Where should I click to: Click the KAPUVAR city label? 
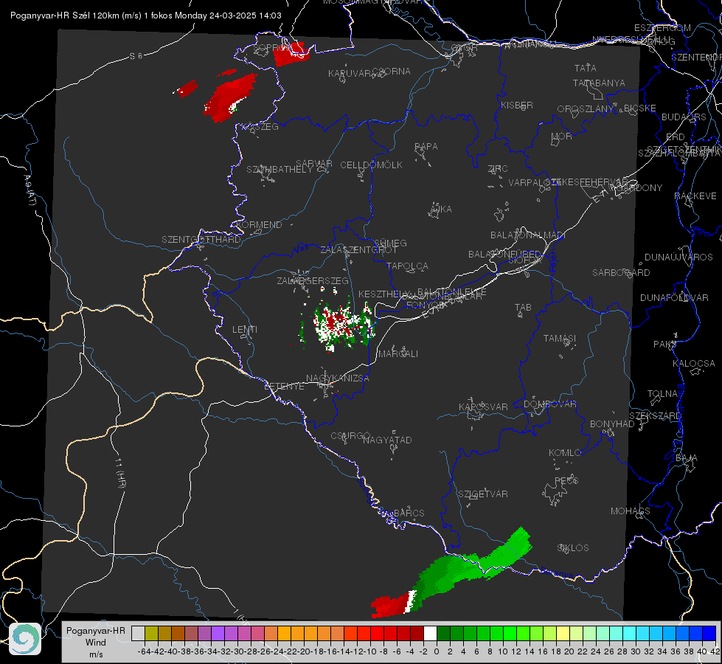pos(350,74)
